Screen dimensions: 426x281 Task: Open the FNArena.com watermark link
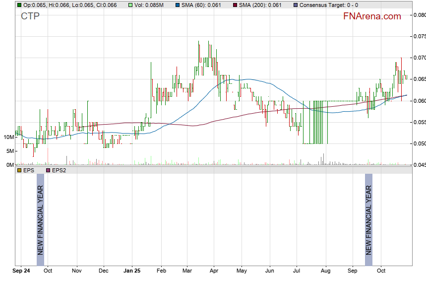(371, 16)
